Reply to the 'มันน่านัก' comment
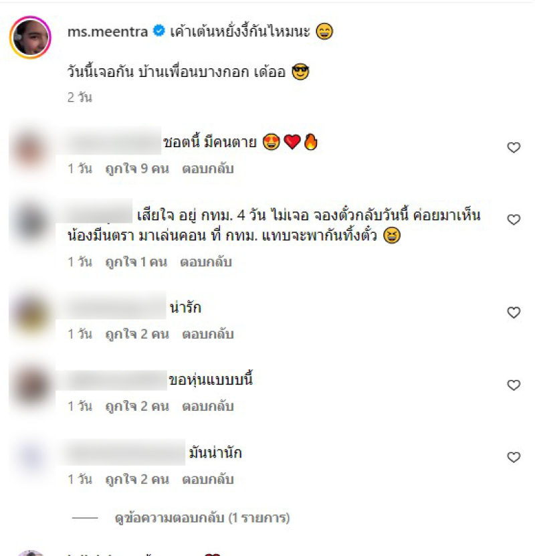The image size is (535, 556). (x=207, y=479)
